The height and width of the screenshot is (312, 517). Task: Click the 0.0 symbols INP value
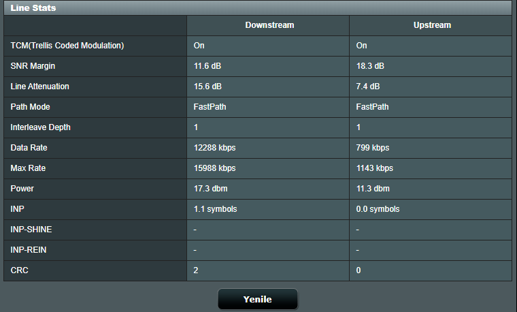click(x=378, y=209)
